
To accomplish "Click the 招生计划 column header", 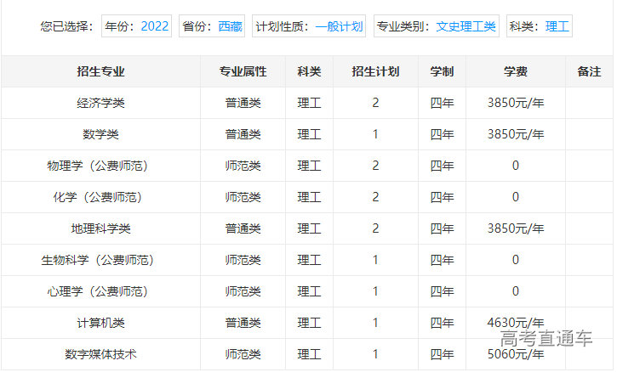I will point(375,71).
